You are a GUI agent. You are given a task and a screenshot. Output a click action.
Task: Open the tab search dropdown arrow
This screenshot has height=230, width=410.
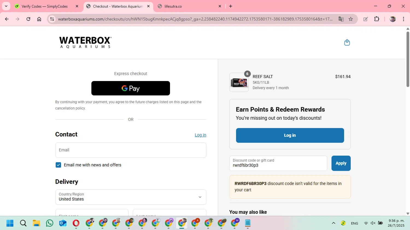point(6,6)
